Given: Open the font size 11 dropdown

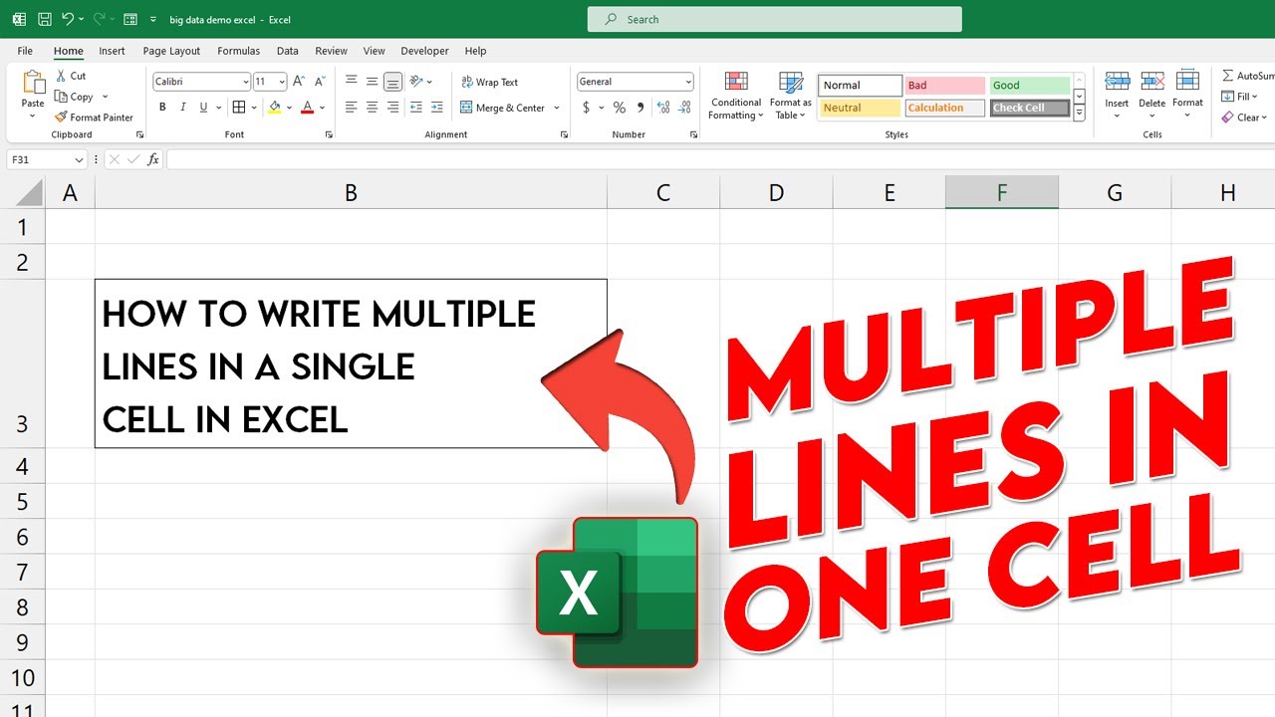Looking at the screenshot, I should 282,82.
